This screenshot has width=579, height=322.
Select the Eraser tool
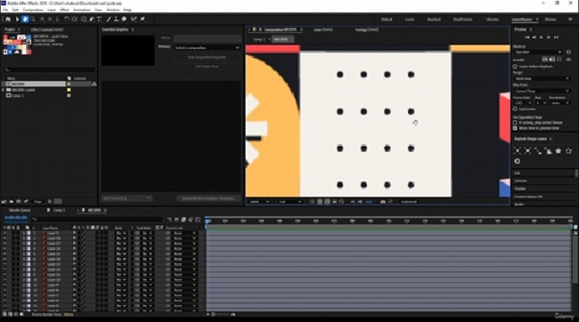click(124, 20)
